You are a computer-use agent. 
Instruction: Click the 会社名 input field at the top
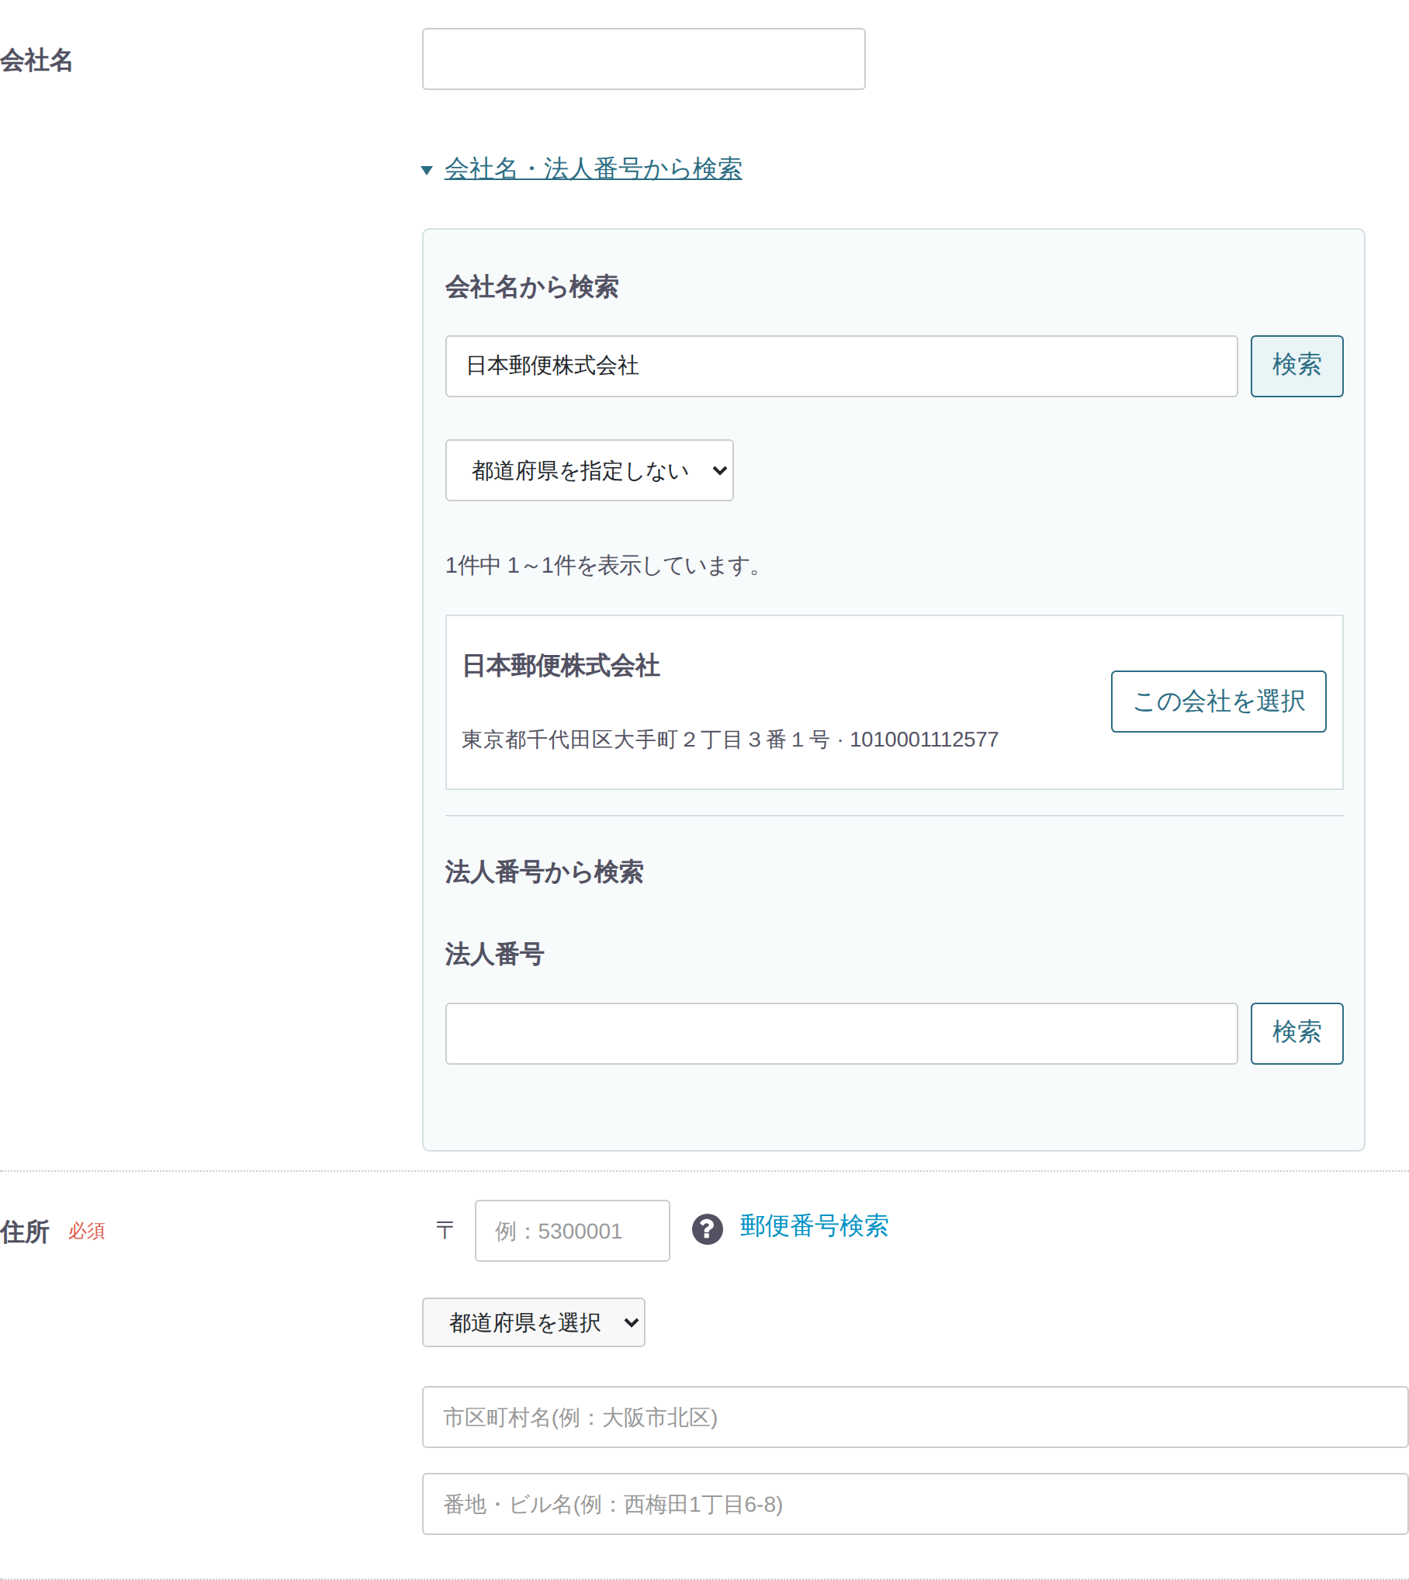click(x=643, y=59)
